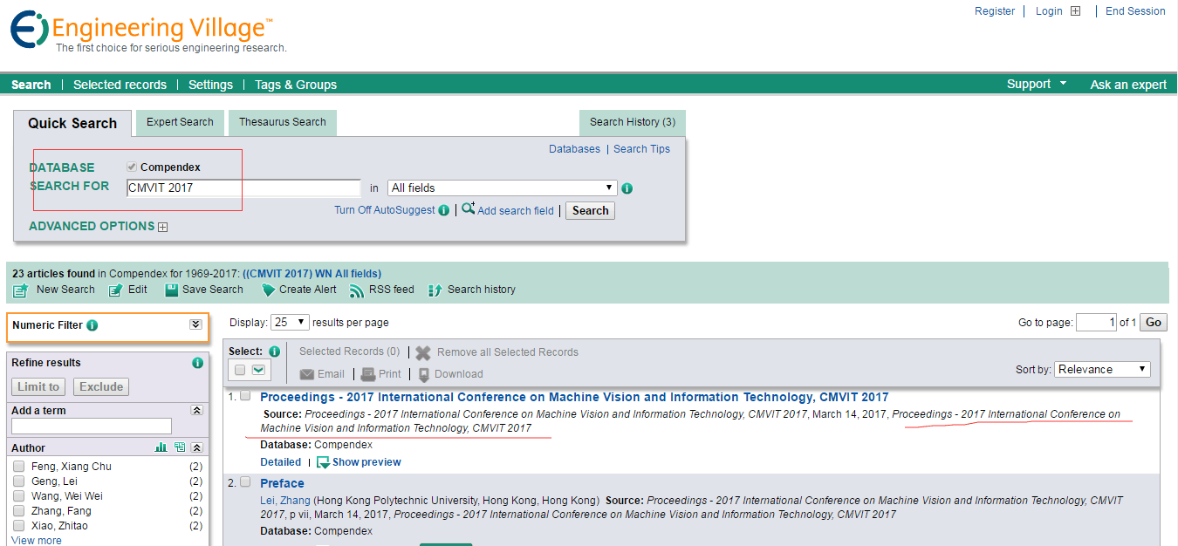Open Search history icon in results bar
This screenshot has width=1178, height=546.
coord(435,290)
